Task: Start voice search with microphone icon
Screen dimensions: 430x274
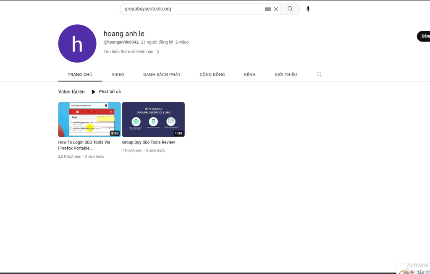Action: pyautogui.click(x=308, y=9)
